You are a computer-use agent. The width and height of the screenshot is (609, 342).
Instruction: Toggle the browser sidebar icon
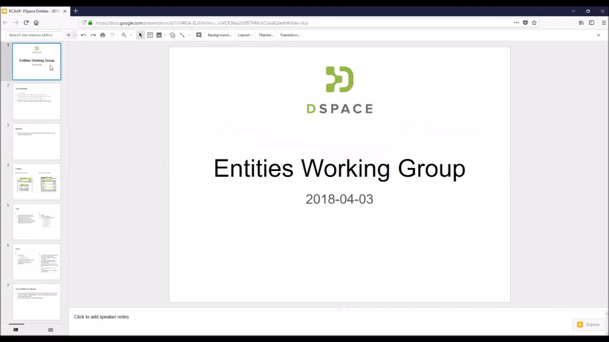pyautogui.click(x=592, y=23)
